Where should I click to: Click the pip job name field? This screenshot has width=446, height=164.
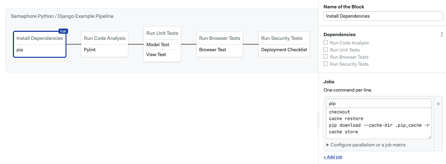tap(379, 103)
